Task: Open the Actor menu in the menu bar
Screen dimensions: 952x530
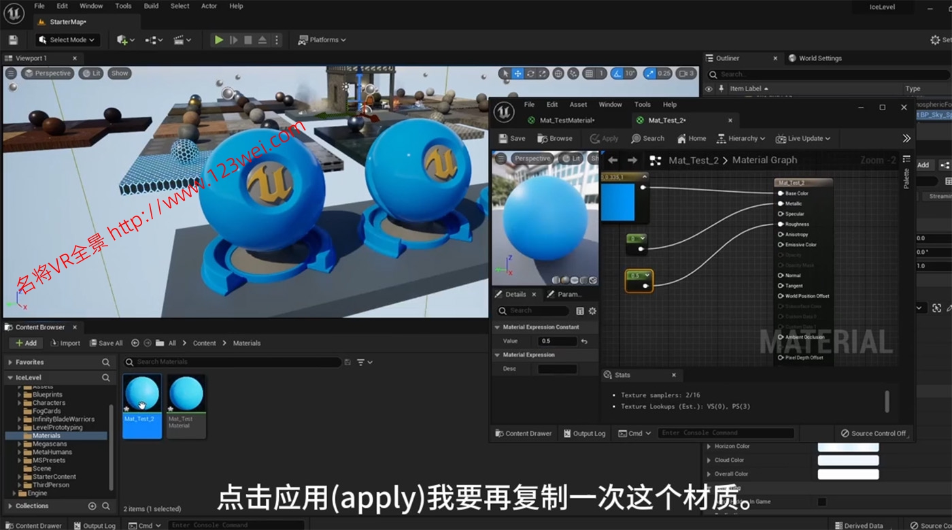Action: [x=209, y=5]
